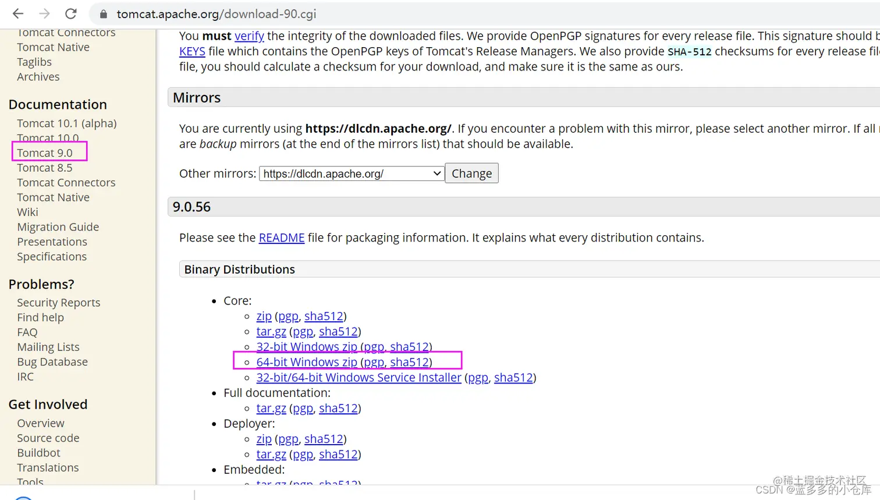Open Security Reports under Problems
Screen dimensions: 880x500
(x=58, y=303)
